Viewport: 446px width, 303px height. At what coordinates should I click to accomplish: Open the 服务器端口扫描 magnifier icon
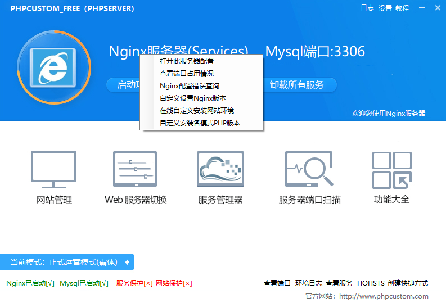(309, 169)
